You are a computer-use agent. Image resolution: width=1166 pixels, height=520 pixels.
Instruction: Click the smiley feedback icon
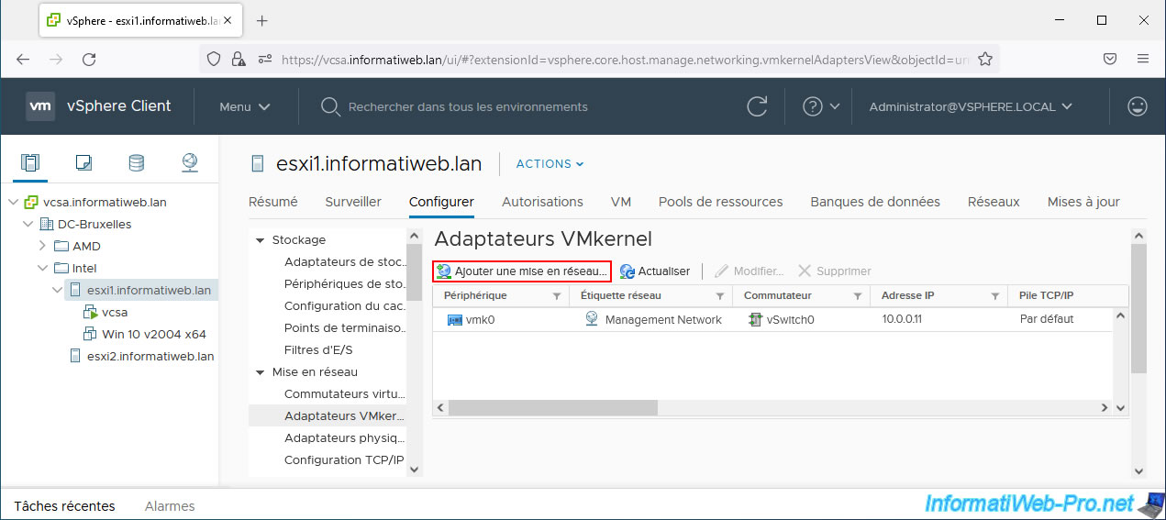coord(1138,106)
